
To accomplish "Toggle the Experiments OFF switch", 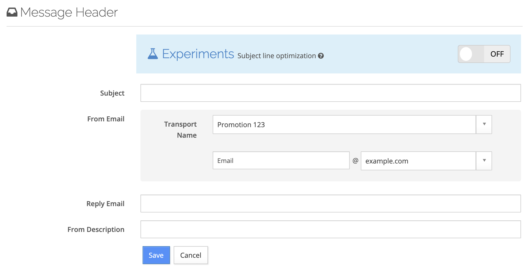I will pos(484,54).
